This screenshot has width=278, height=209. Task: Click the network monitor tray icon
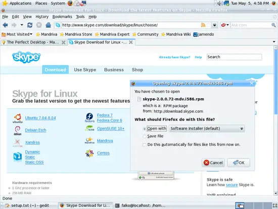click(226, 3)
